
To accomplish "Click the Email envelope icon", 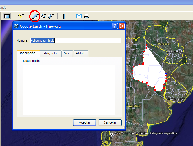I will click(x=79, y=16).
